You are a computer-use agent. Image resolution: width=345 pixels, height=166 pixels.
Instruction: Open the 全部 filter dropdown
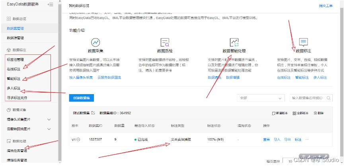[261, 98]
